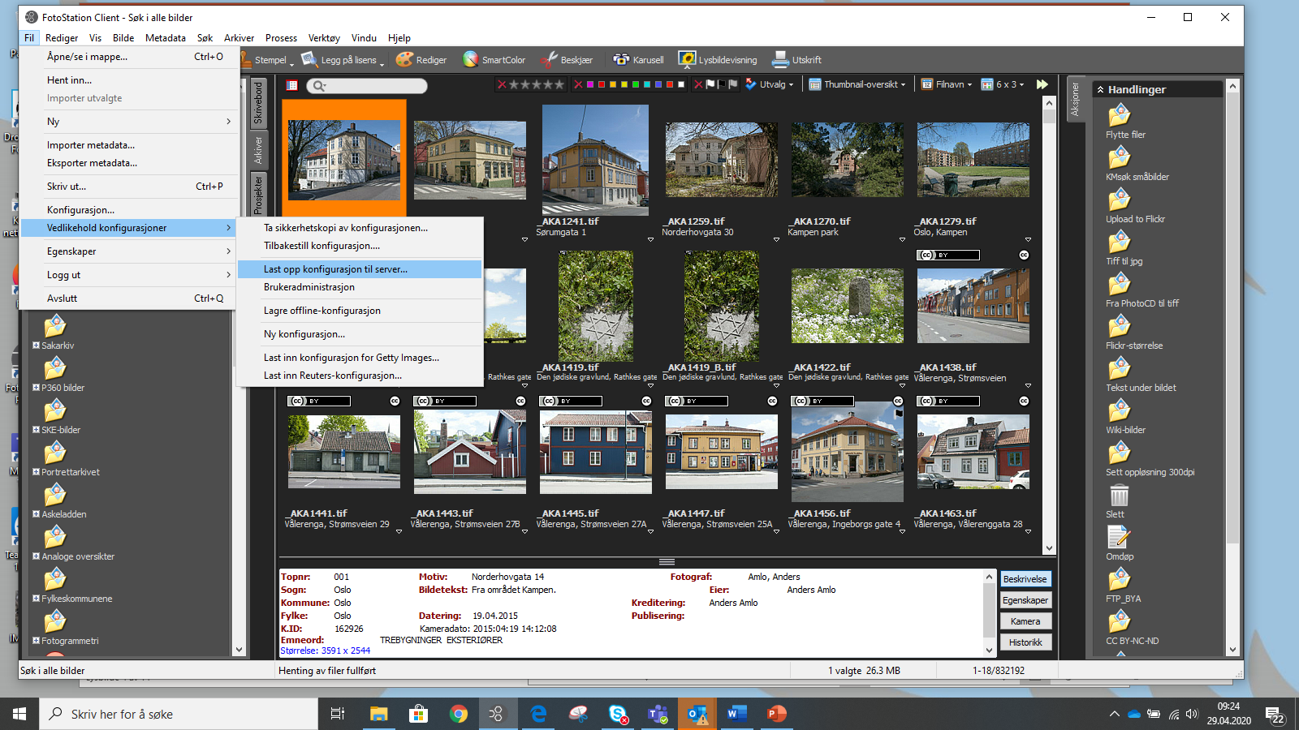The height and width of the screenshot is (730, 1299).
Task: Run the Omdøp rename action
Action: tap(1119, 538)
